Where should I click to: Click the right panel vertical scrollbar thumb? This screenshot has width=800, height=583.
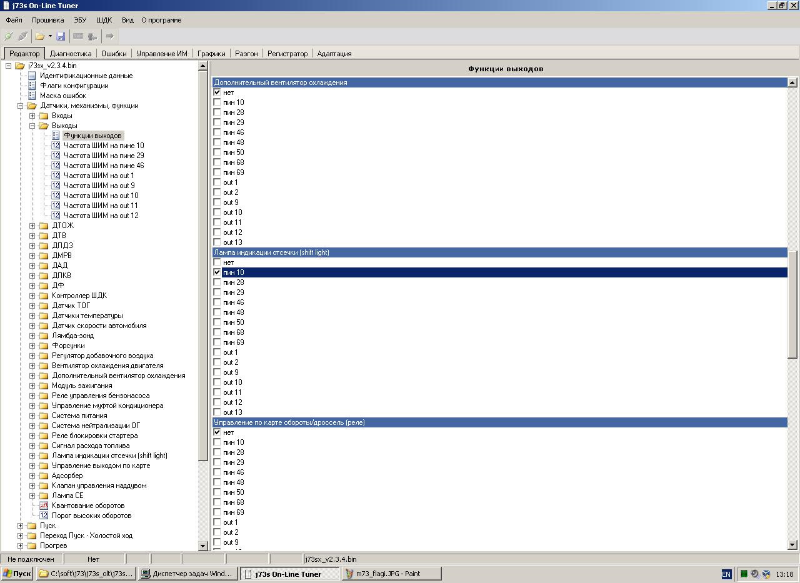click(792, 305)
